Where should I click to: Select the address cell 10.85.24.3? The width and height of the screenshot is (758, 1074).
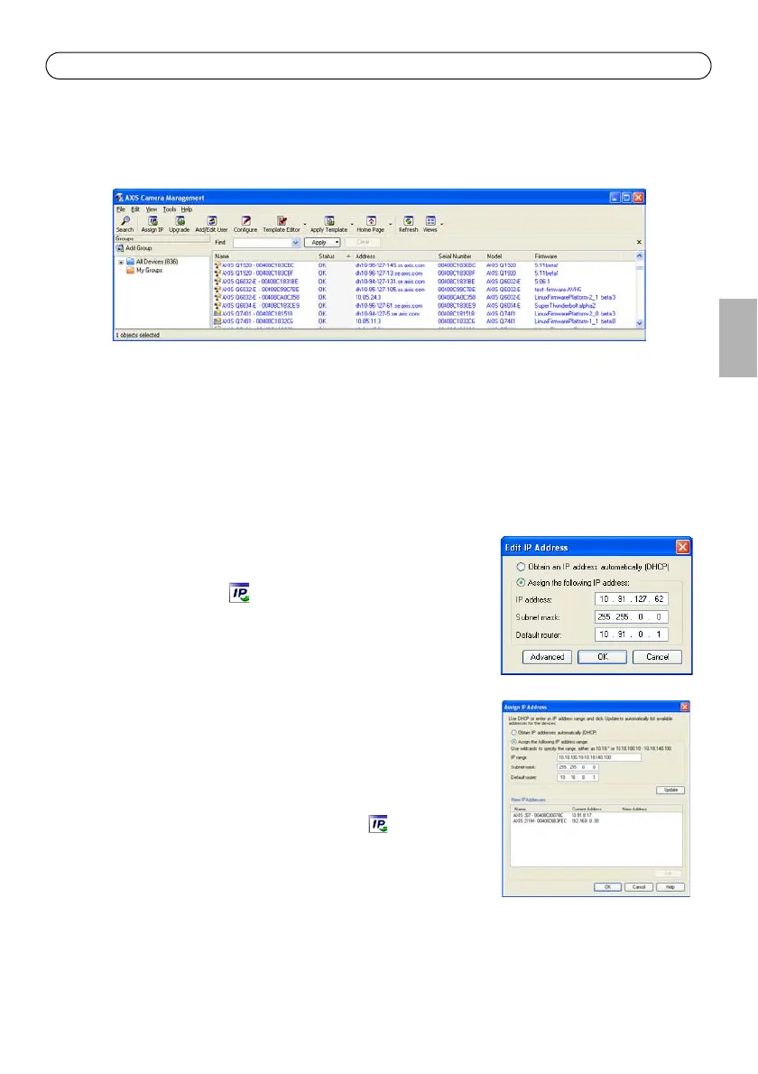click(x=367, y=297)
